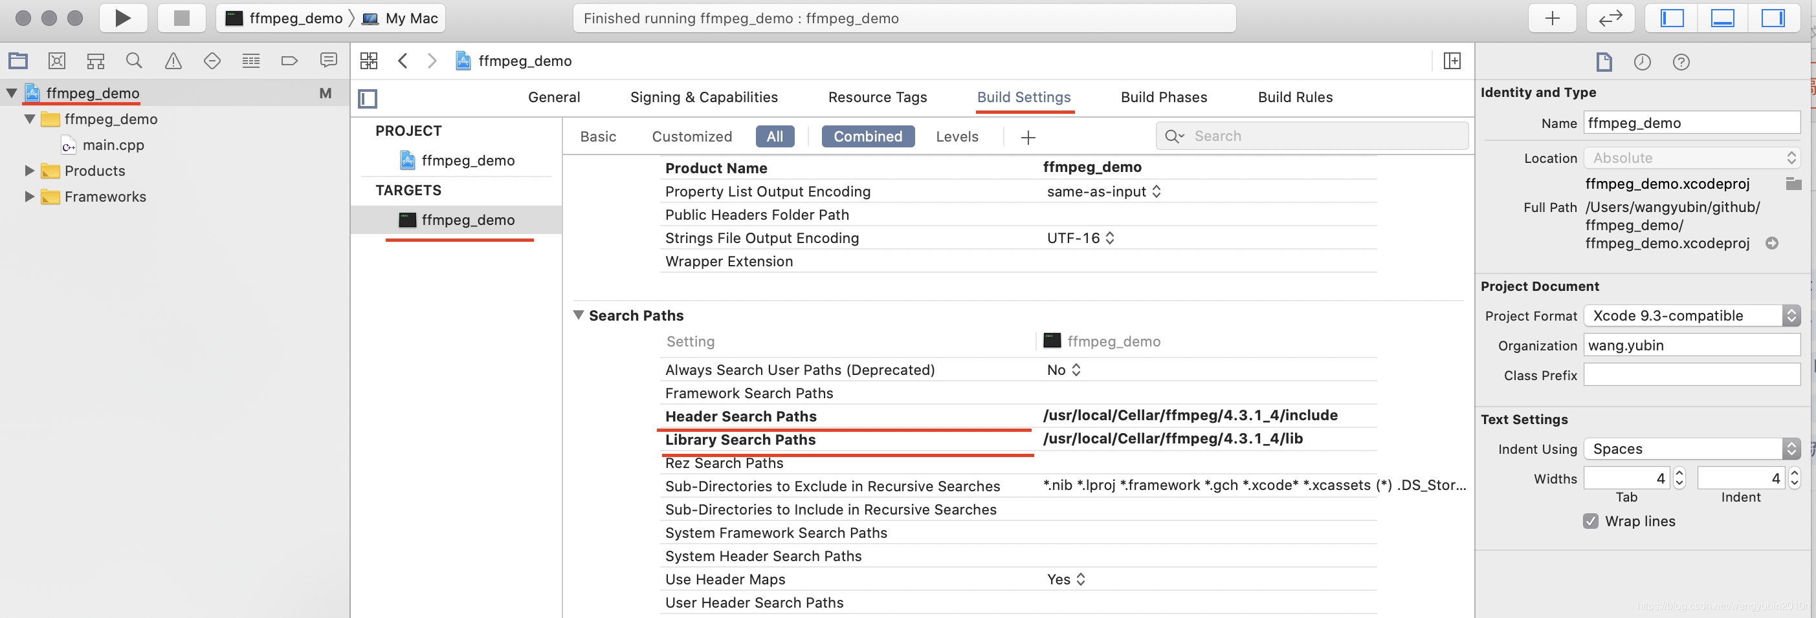Expand the Frameworks folder
1816x618 pixels.
[30, 197]
